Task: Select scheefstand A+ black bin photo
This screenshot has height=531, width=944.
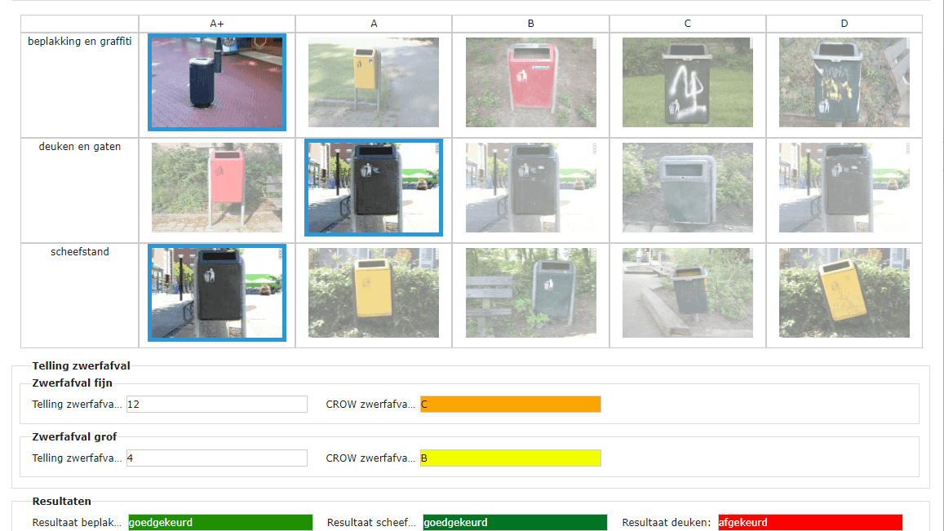Action: (x=217, y=293)
